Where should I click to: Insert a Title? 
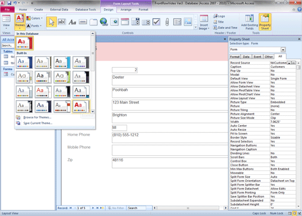click(x=218, y=22)
